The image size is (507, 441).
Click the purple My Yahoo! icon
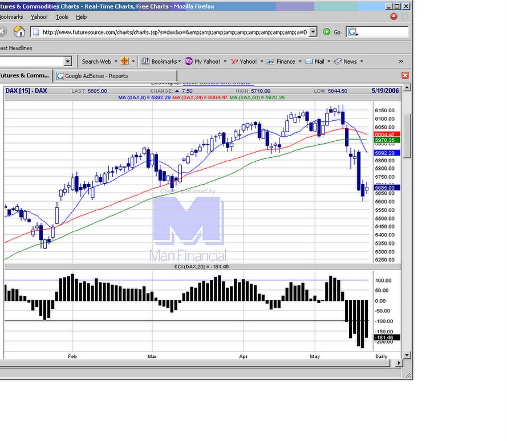pyautogui.click(x=189, y=61)
